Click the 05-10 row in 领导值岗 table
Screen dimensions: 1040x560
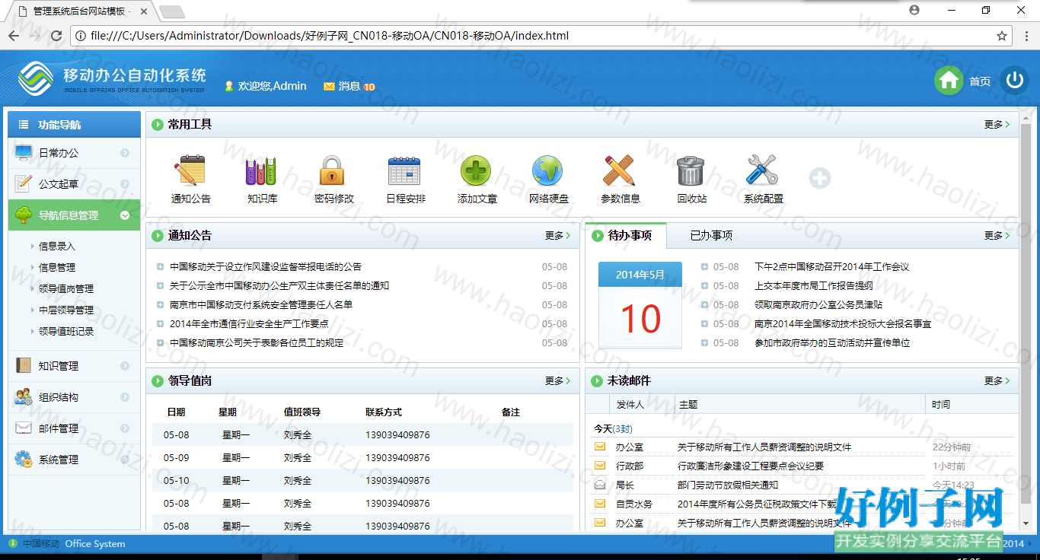coord(362,481)
